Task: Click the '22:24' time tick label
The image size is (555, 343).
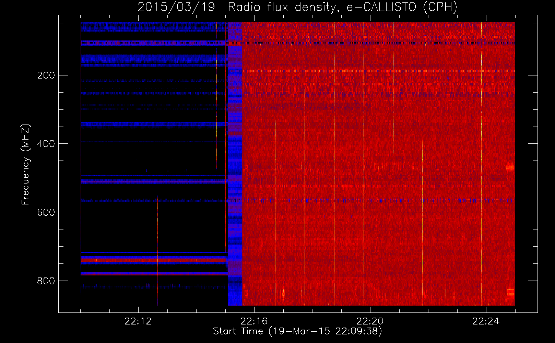Action: (486, 321)
